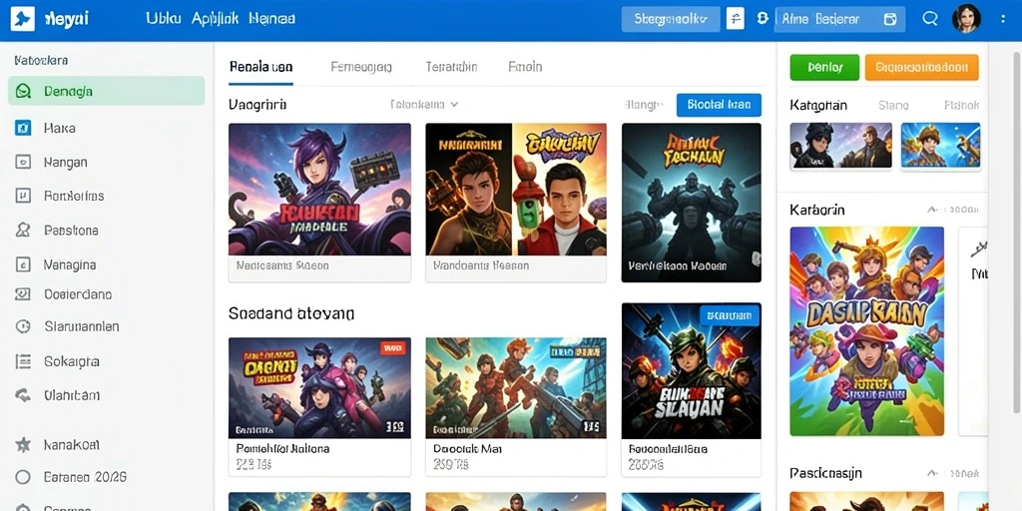This screenshot has width=1022, height=511.
Task: Click the orange button beside 'Denloy'
Action: 921,67
